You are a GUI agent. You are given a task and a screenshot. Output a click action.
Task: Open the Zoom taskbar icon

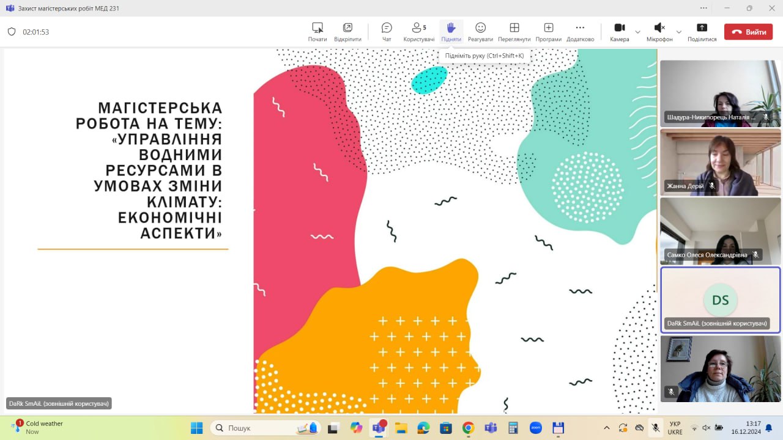coord(535,428)
